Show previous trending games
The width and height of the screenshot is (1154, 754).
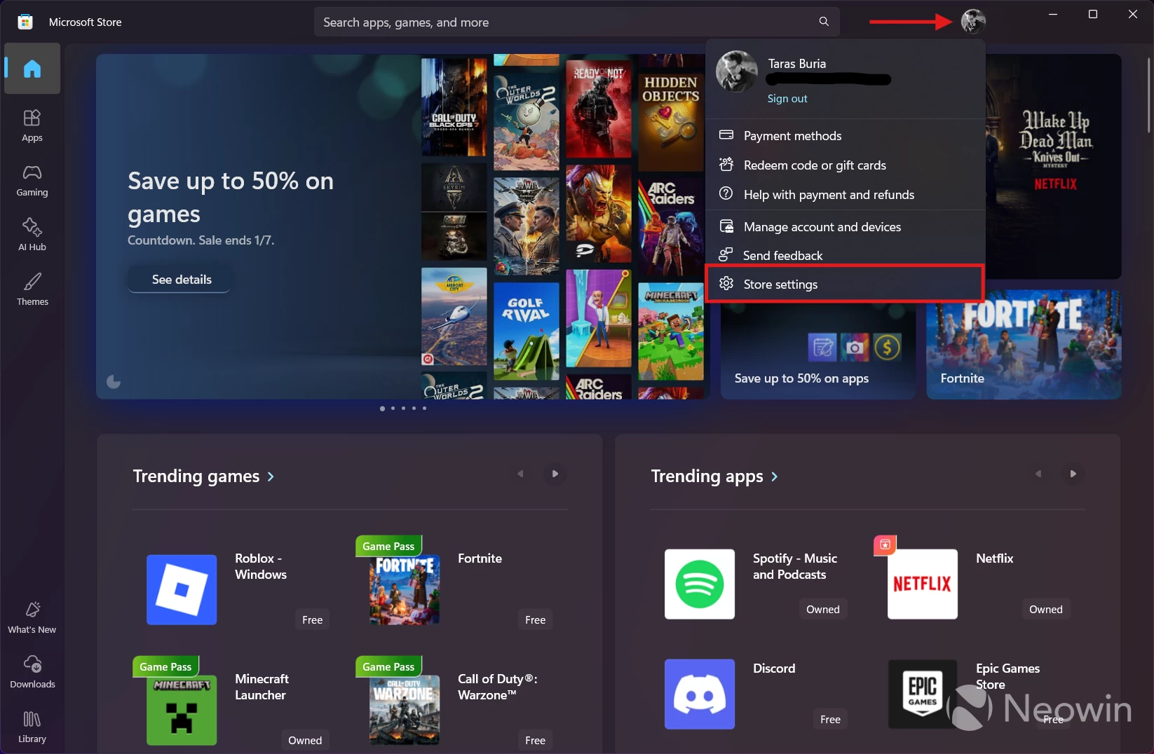click(520, 474)
